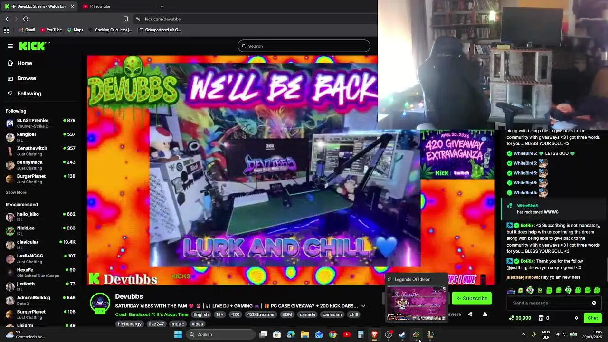
Task: Expand followed list with Show More
Action: (x=16, y=192)
